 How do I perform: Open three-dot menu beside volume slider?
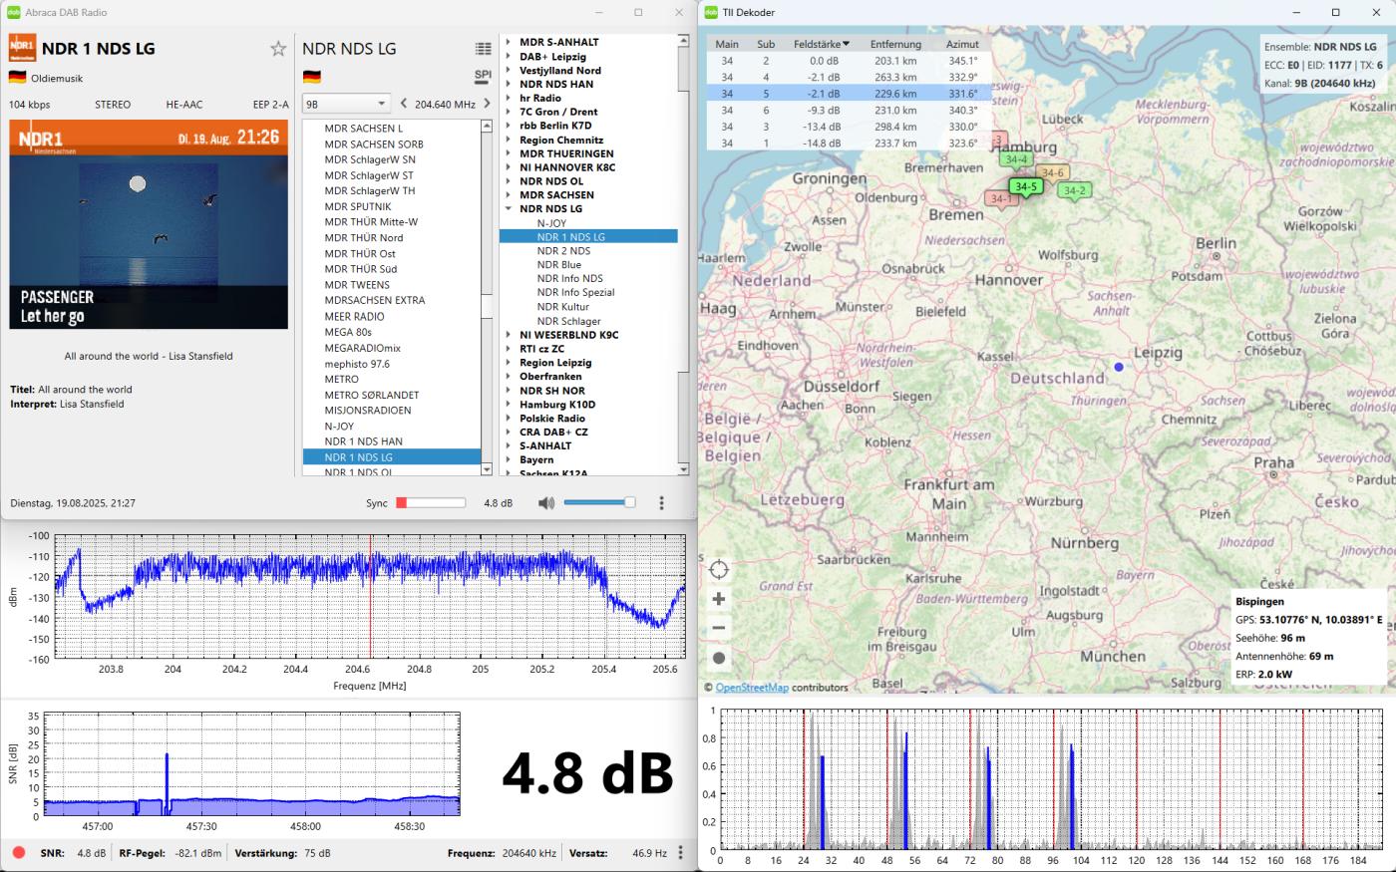click(661, 503)
